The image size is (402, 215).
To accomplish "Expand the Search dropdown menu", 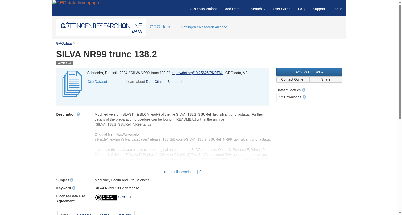I will click(258, 9).
